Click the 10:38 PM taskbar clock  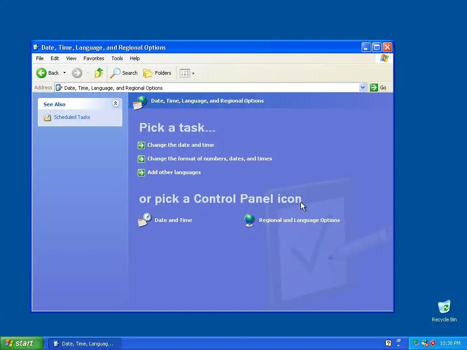click(450, 344)
